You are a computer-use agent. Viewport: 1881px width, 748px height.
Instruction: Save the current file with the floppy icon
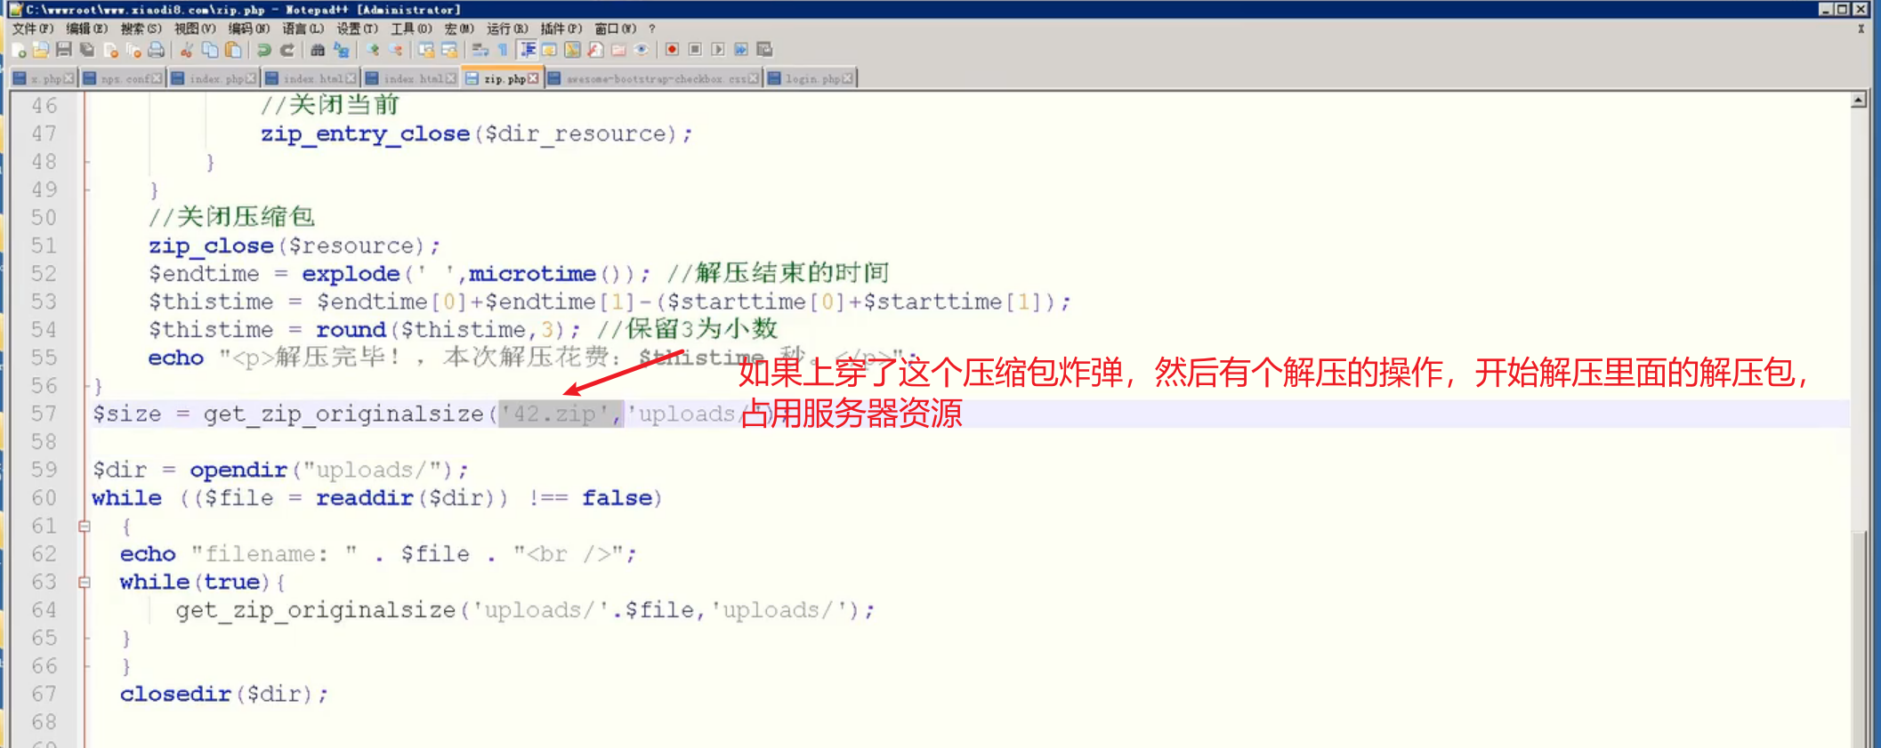pyautogui.click(x=63, y=51)
